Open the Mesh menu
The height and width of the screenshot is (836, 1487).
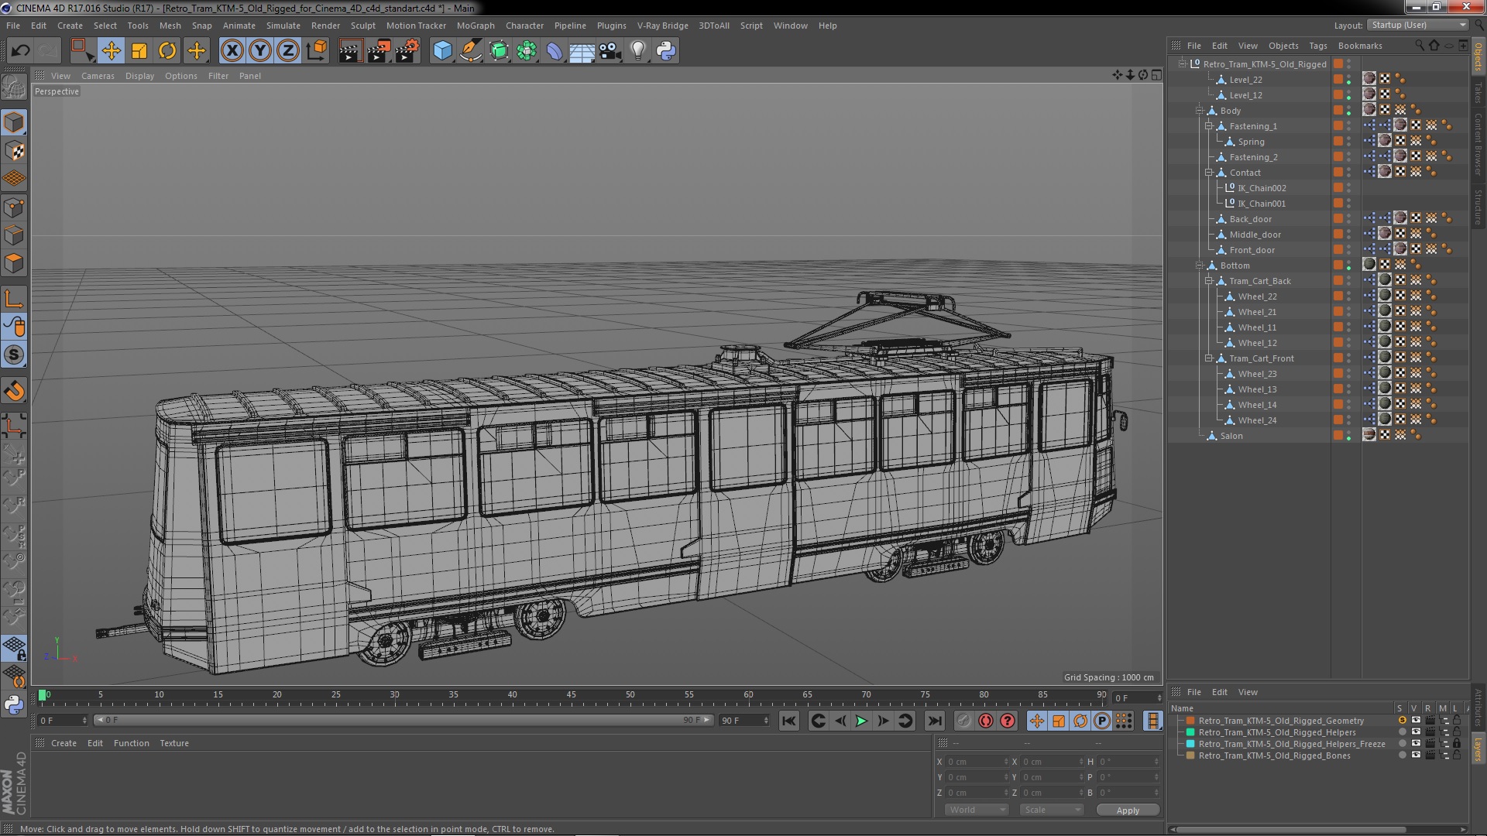170,26
